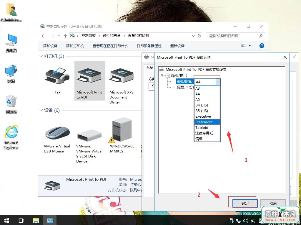Choose 信纸 paper size
301x225 pixels.
(x=207, y=139)
